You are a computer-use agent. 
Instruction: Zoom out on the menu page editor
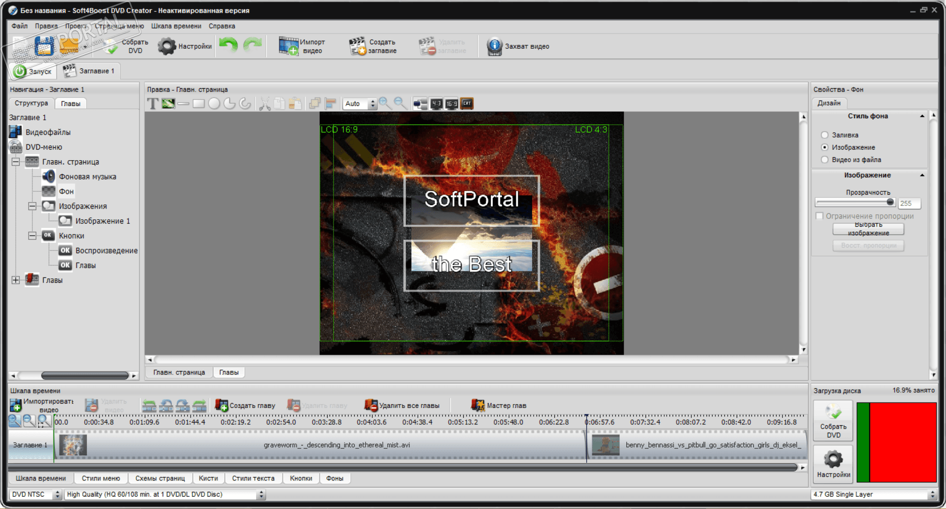pyautogui.click(x=400, y=103)
